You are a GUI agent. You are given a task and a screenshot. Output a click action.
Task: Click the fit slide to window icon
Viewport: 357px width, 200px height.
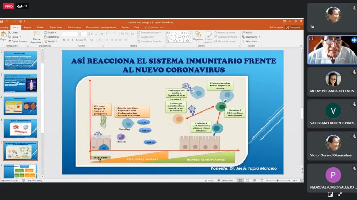click(301, 181)
